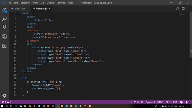The image size is (192, 108).
Task: Select the insert.php tab
Action: [41, 9]
